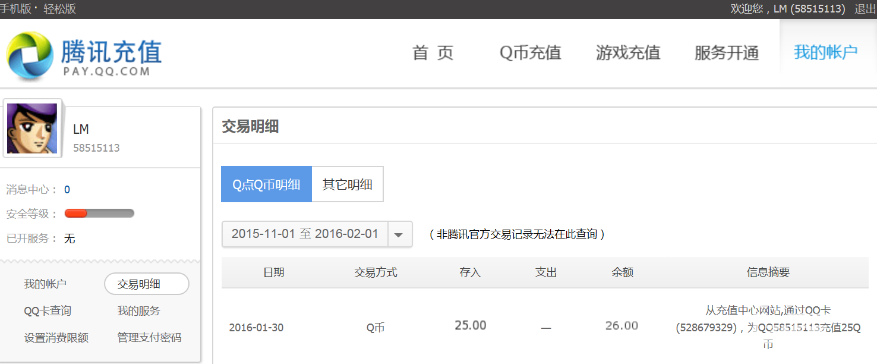The width and height of the screenshot is (877, 364).
Task: Open 我的帐户 in the sidebar
Action: tap(45, 284)
